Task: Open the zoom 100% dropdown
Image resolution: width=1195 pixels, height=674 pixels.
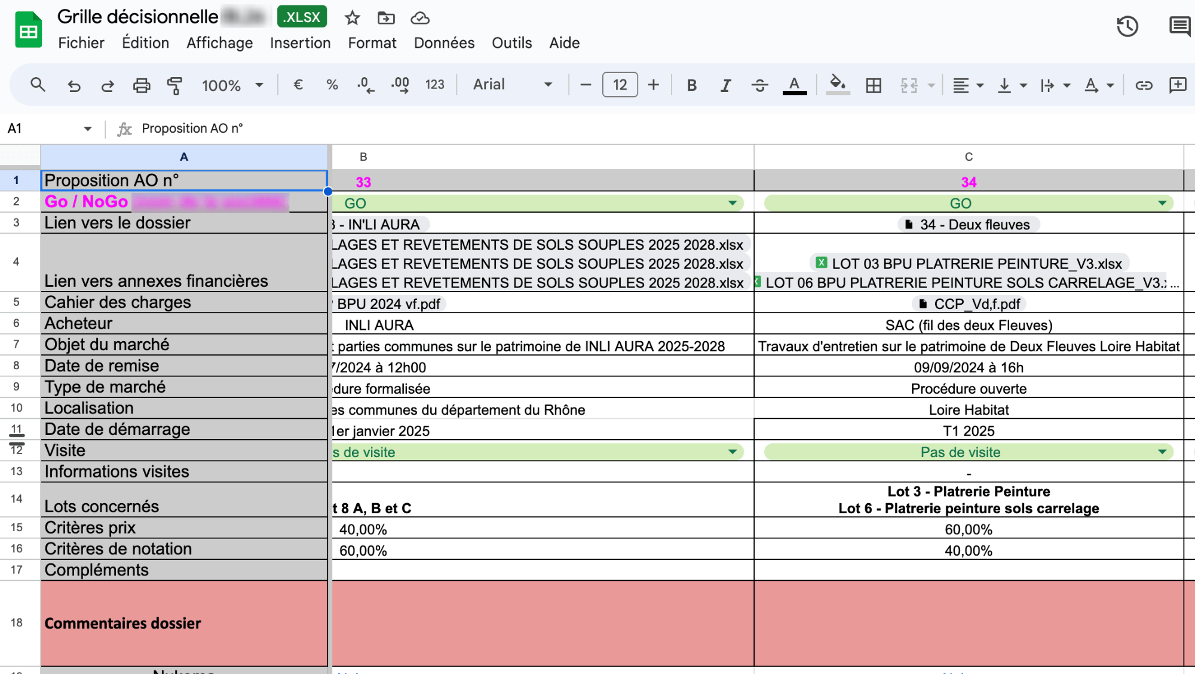Action: tap(232, 85)
